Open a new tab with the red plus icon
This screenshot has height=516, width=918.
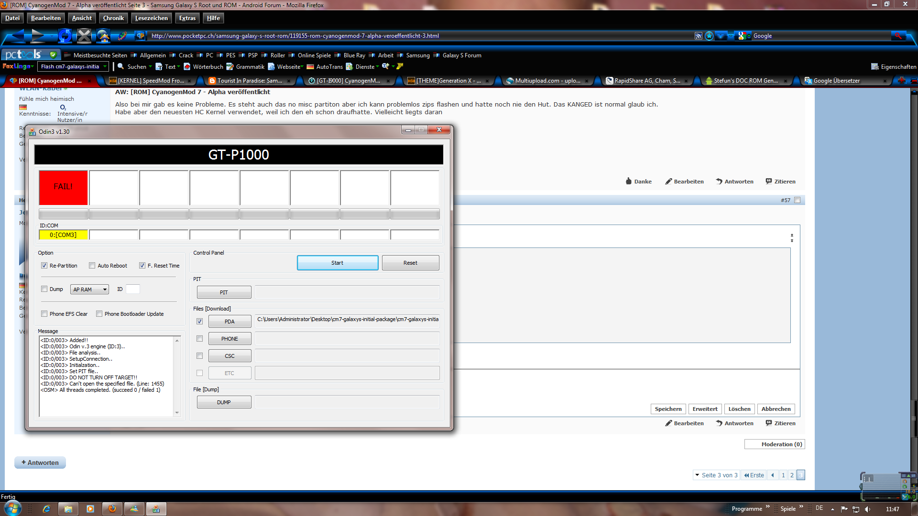coord(902,80)
